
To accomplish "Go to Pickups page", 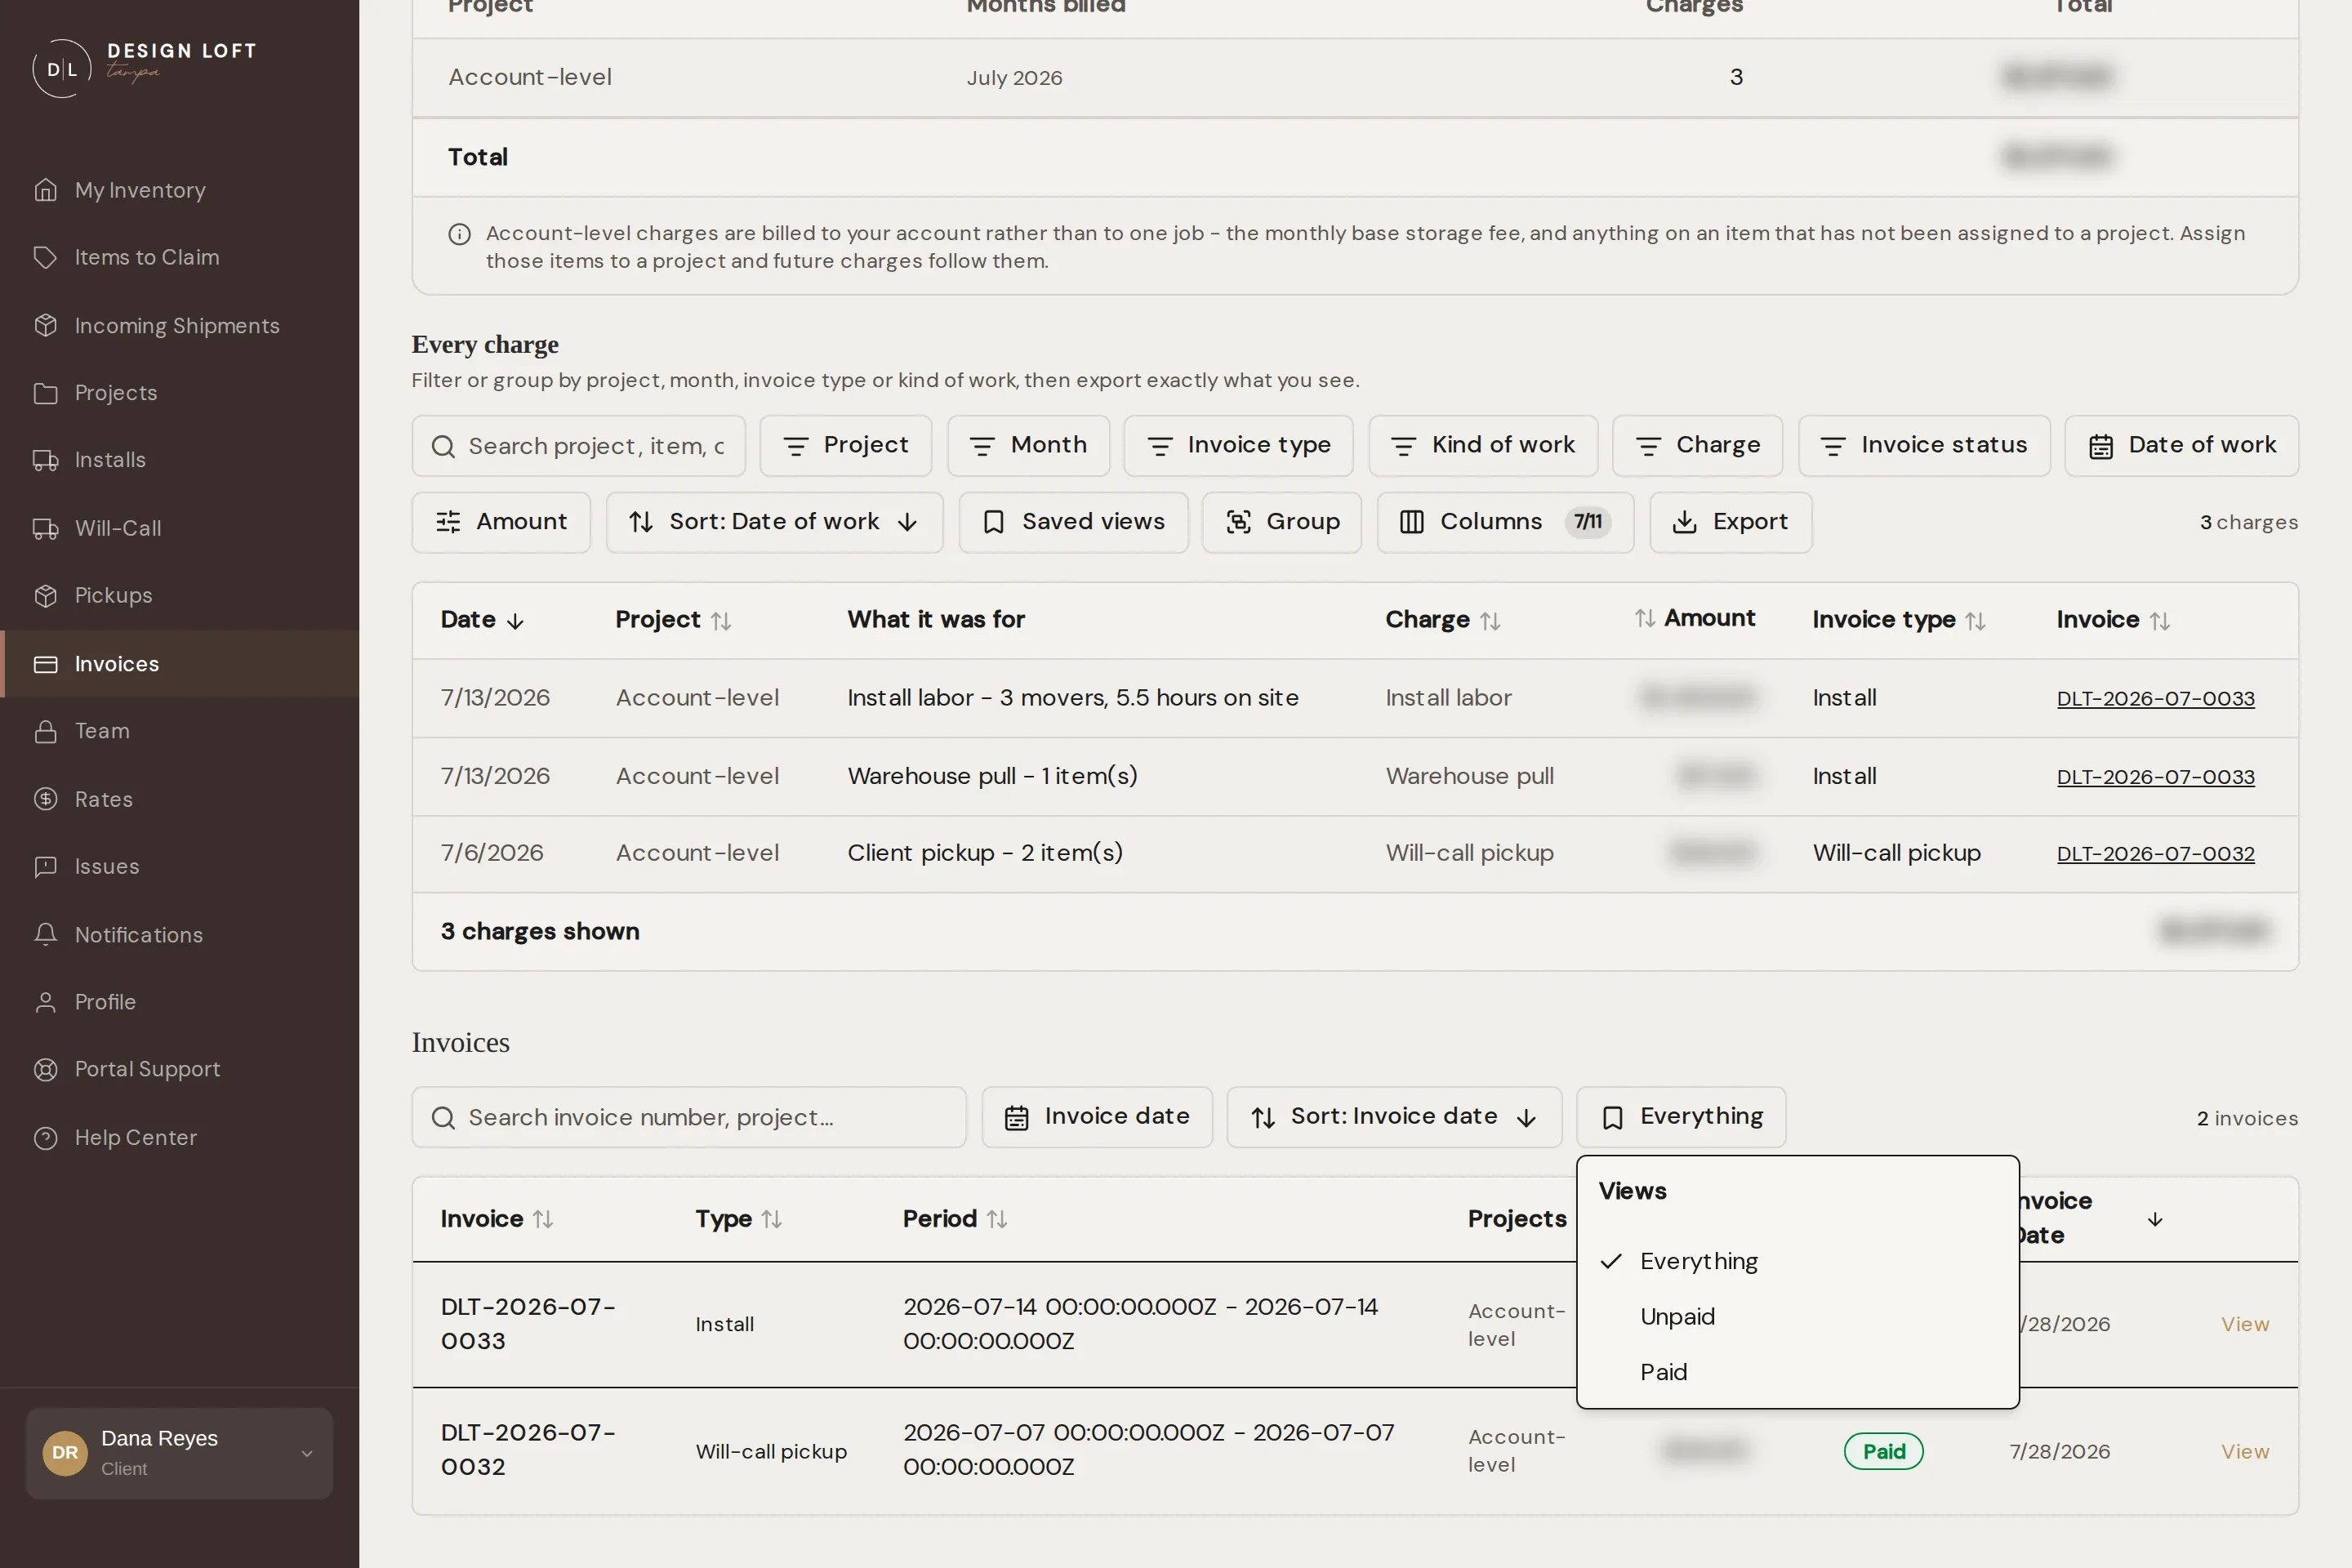I will click(180, 595).
